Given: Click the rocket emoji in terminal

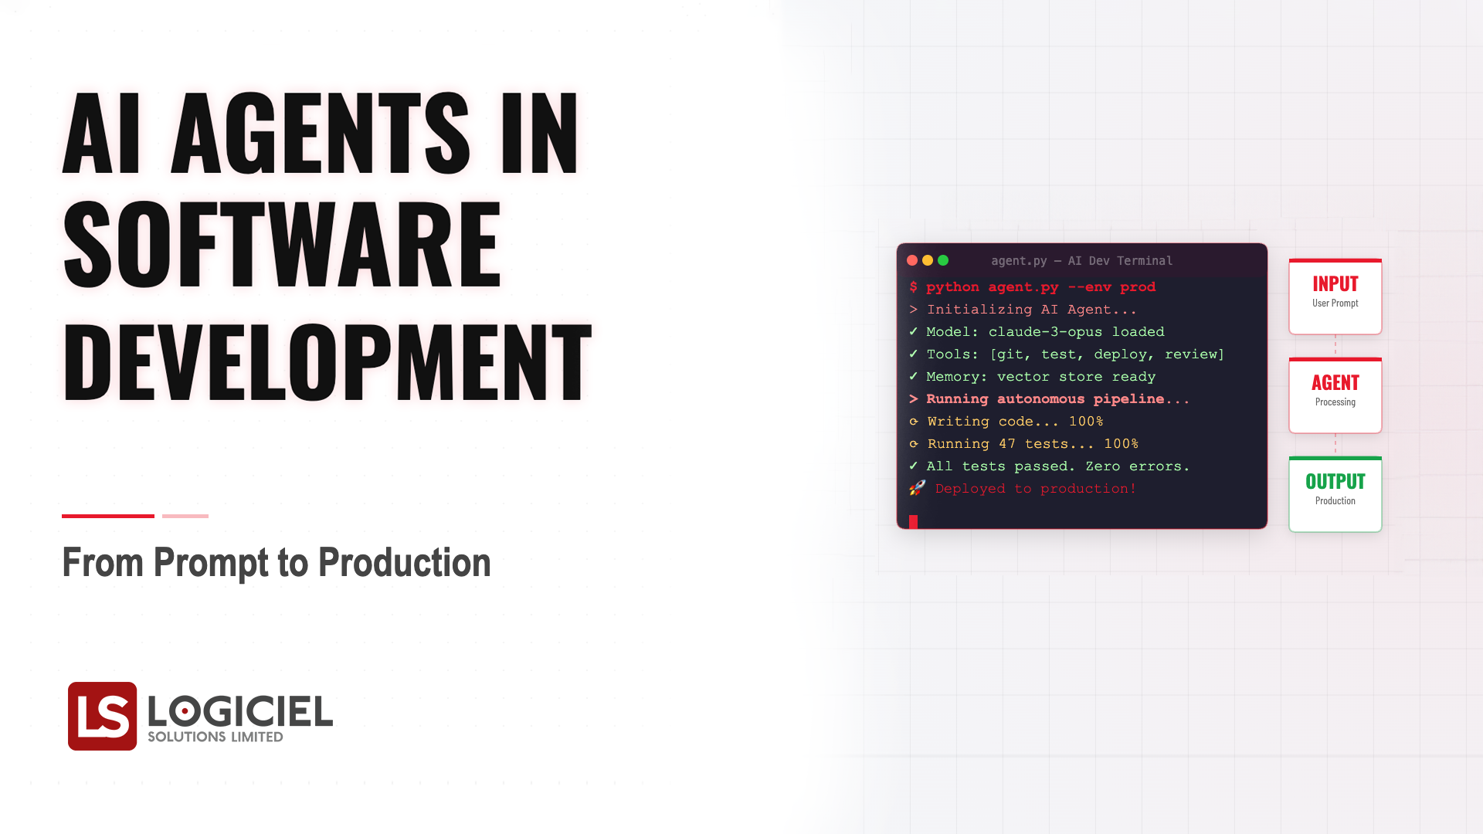Looking at the screenshot, I should pyautogui.click(x=917, y=488).
